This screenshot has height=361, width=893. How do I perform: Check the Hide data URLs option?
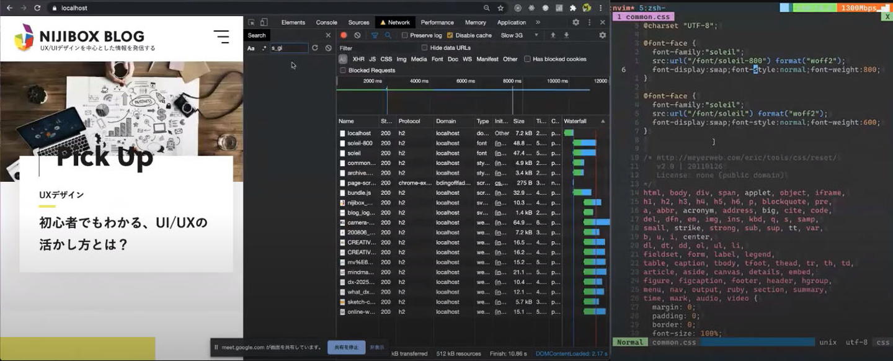pos(425,48)
